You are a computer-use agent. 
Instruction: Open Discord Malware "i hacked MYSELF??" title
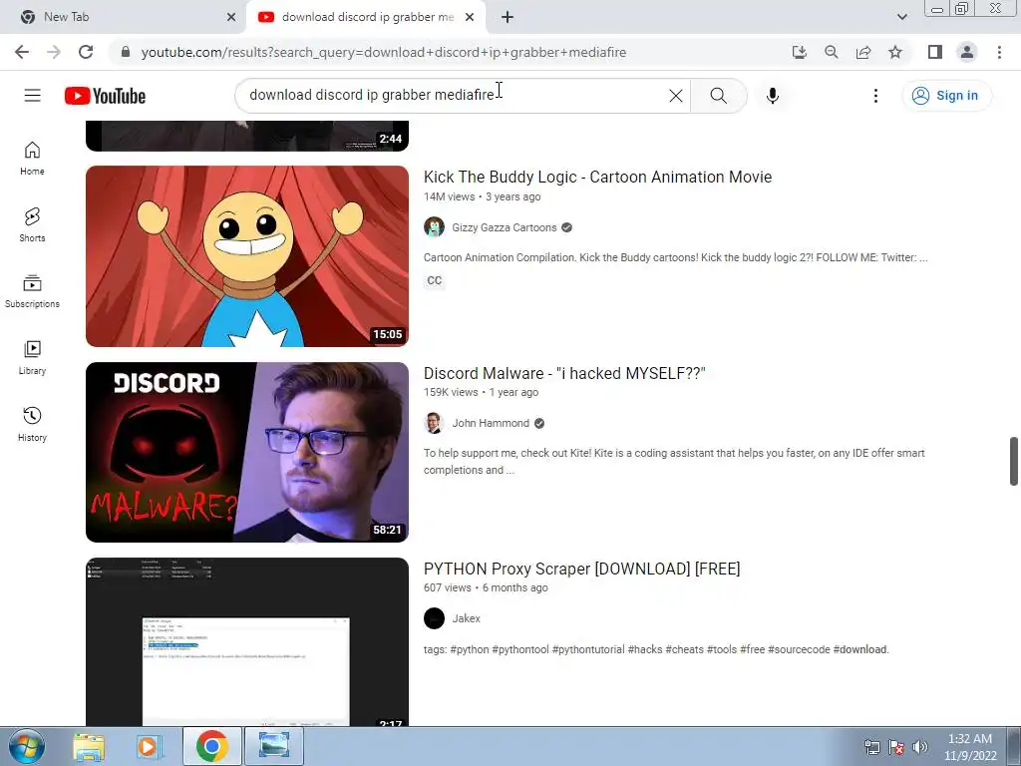point(564,373)
